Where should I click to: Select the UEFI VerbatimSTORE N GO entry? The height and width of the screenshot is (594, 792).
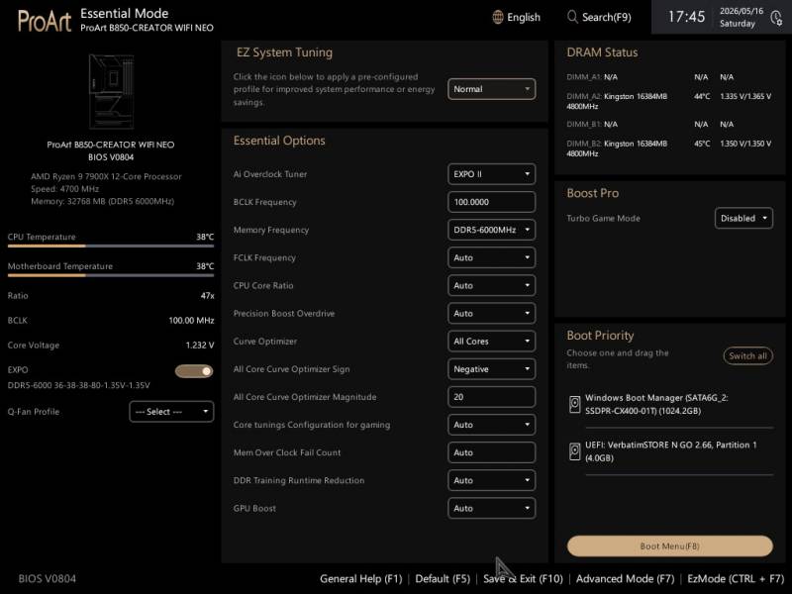670,451
